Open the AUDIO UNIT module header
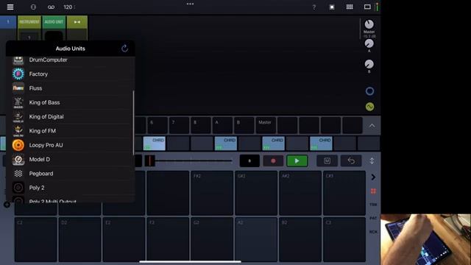The image size is (471, 265). [54, 22]
